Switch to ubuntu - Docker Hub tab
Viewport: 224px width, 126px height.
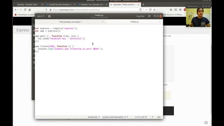pos(27,5)
